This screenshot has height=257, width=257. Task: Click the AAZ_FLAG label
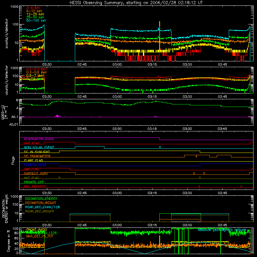[x=31, y=178]
